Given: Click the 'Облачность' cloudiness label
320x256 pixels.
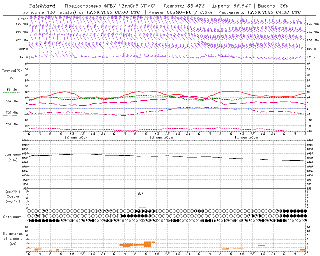Looking at the screenshot, I should (13, 217).
